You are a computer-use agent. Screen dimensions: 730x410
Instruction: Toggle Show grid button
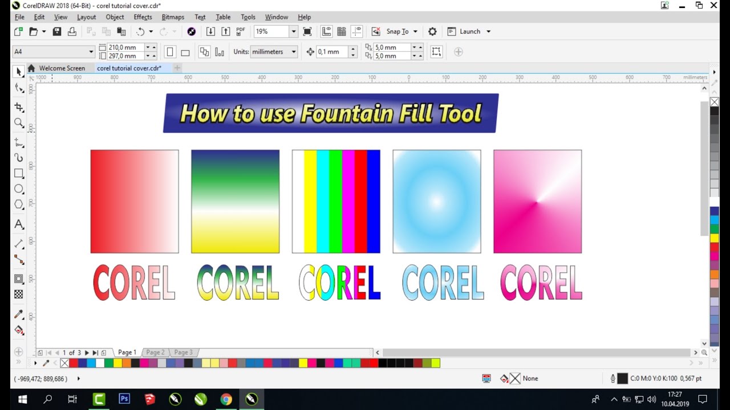pyautogui.click(x=342, y=32)
